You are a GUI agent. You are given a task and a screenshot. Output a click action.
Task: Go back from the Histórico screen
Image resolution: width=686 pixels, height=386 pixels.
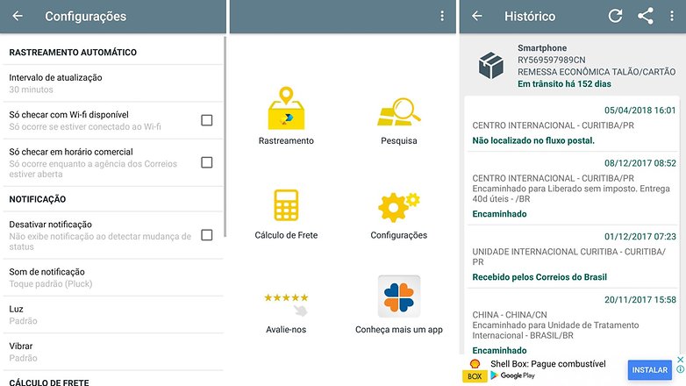[x=477, y=16]
